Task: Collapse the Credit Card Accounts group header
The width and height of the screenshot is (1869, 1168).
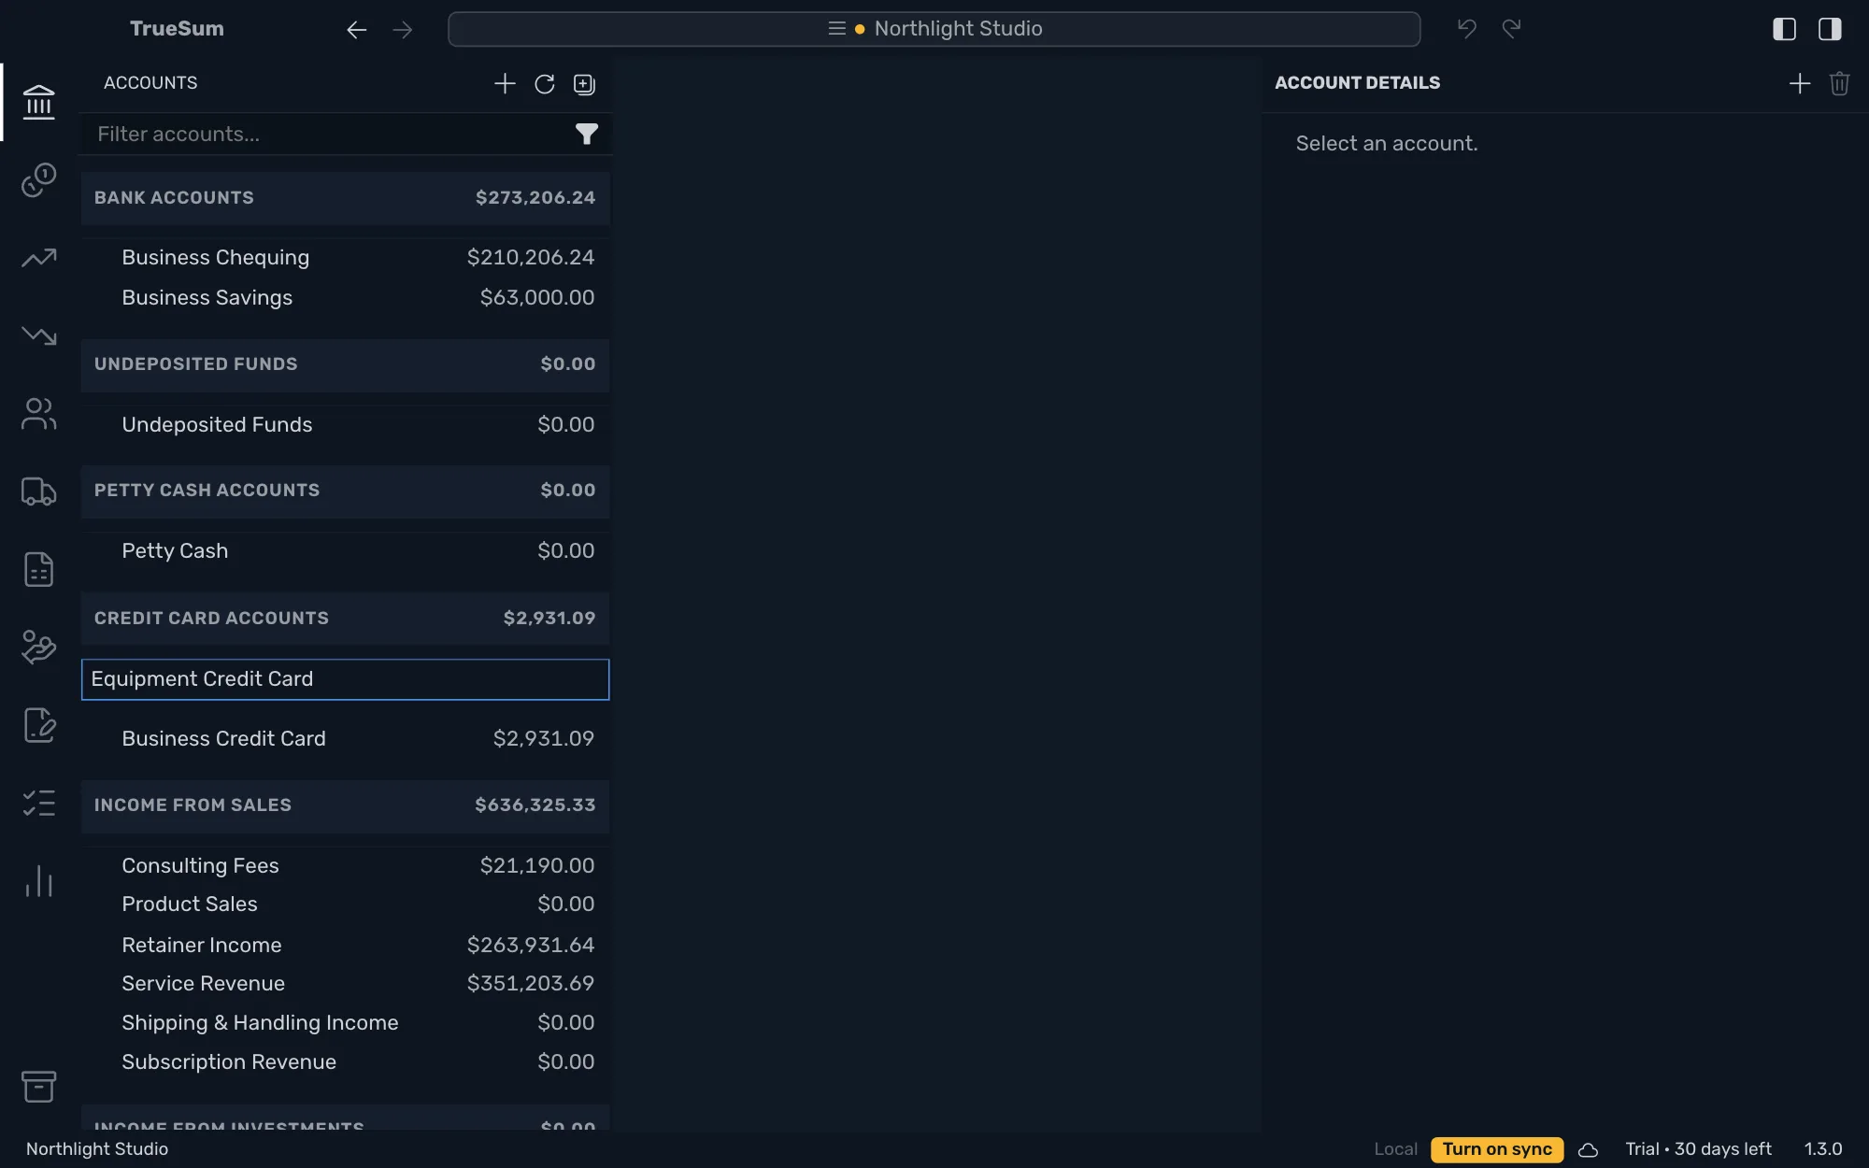Action: pos(345,619)
